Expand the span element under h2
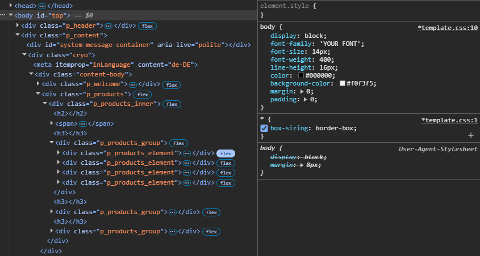Viewport: 480px width, 256px height. 52,123
